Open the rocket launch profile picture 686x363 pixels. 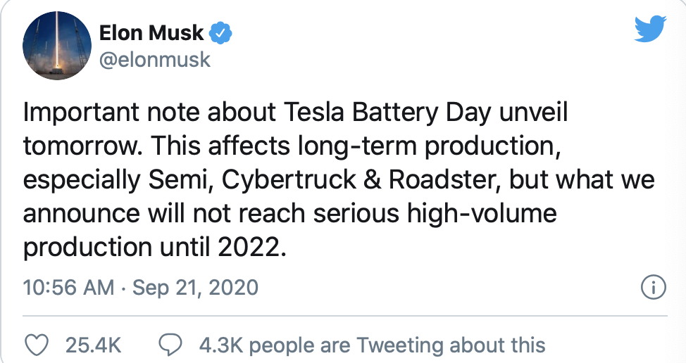(57, 46)
